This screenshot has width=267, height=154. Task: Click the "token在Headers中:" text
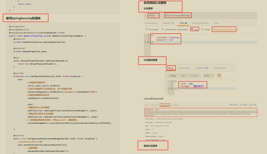click(x=154, y=99)
